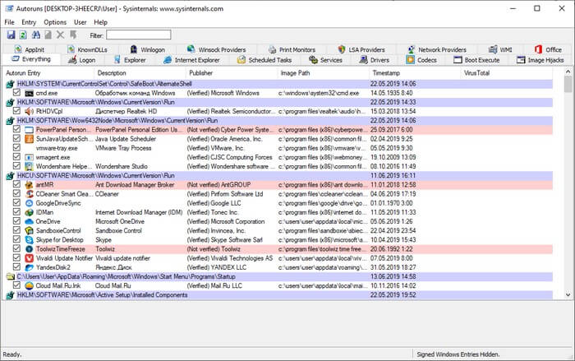This screenshot has width=575, height=361.
Task: Click the Jump to entry toolbar icon
Action: click(73, 35)
